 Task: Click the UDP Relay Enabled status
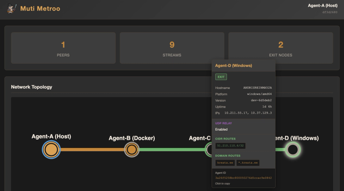tap(221, 130)
